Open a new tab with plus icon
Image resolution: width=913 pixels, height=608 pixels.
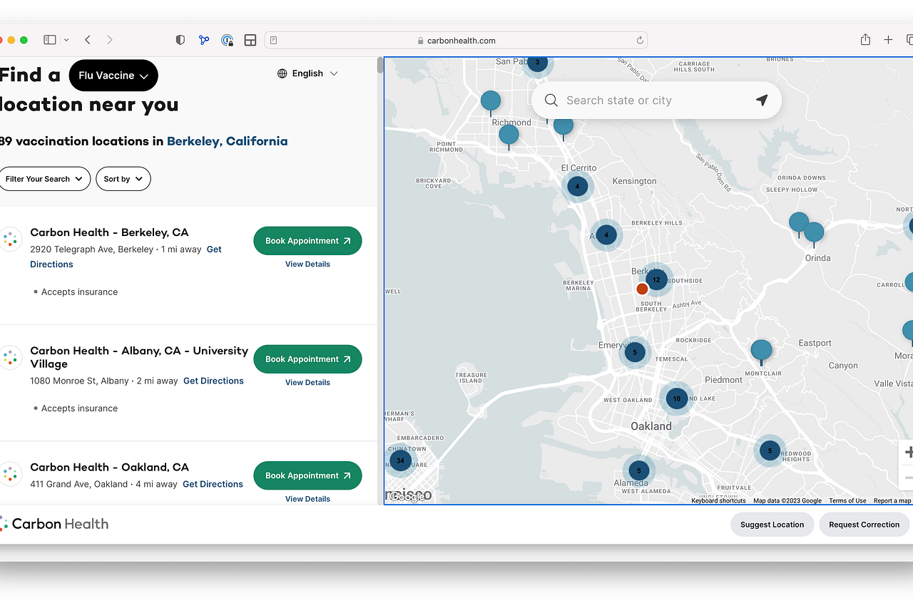(888, 40)
